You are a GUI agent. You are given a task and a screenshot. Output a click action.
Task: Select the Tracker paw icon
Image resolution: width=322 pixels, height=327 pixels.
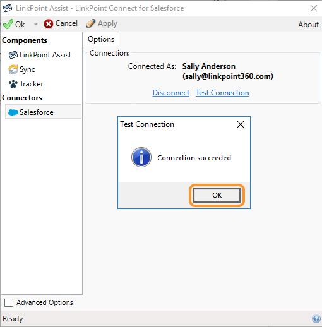point(13,84)
